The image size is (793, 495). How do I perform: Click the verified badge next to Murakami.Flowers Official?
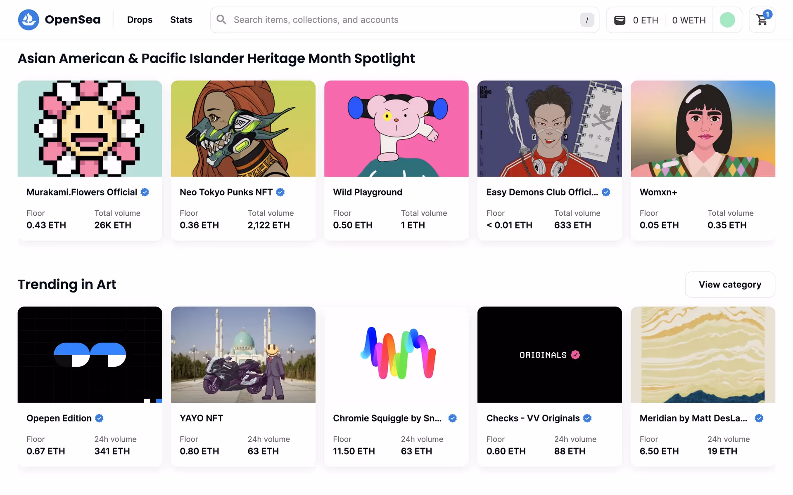coord(145,192)
